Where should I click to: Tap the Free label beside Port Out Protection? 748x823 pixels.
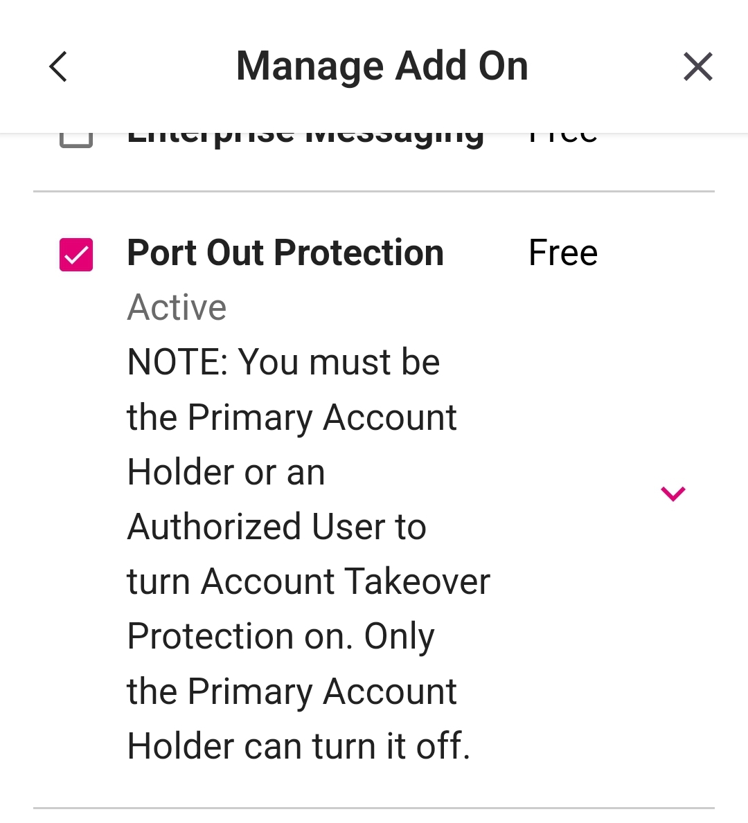point(563,253)
